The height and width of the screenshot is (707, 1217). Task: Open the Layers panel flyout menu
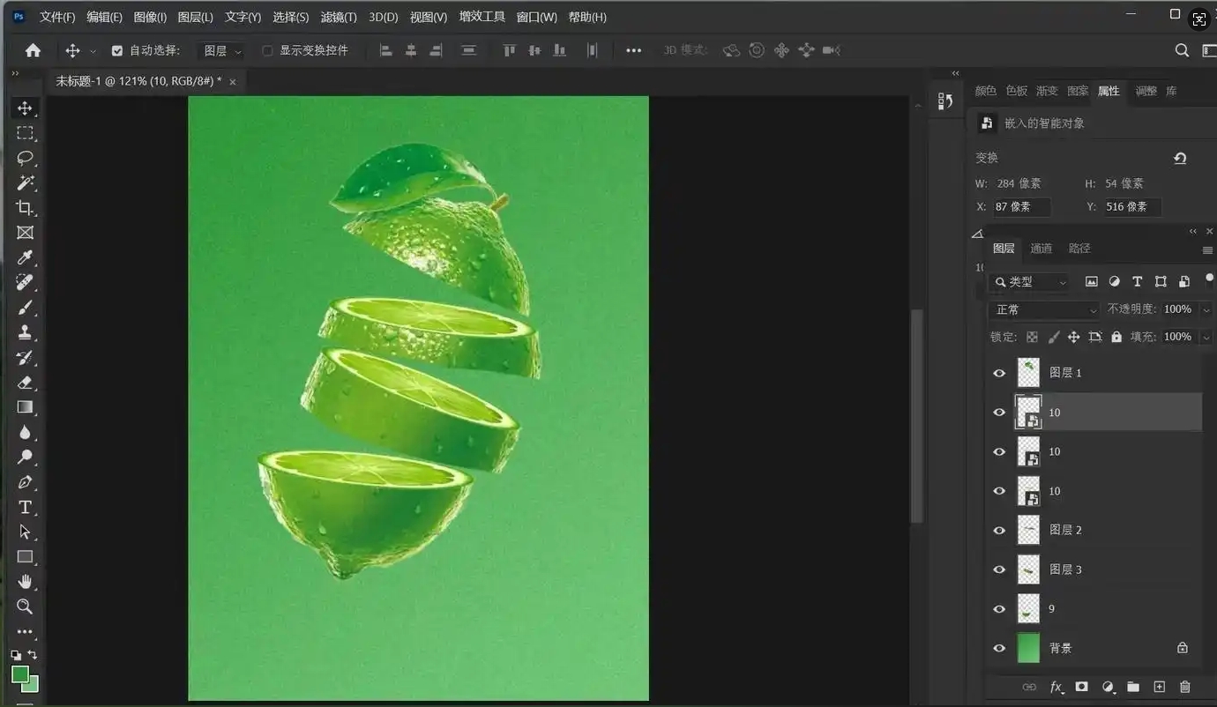1207,249
